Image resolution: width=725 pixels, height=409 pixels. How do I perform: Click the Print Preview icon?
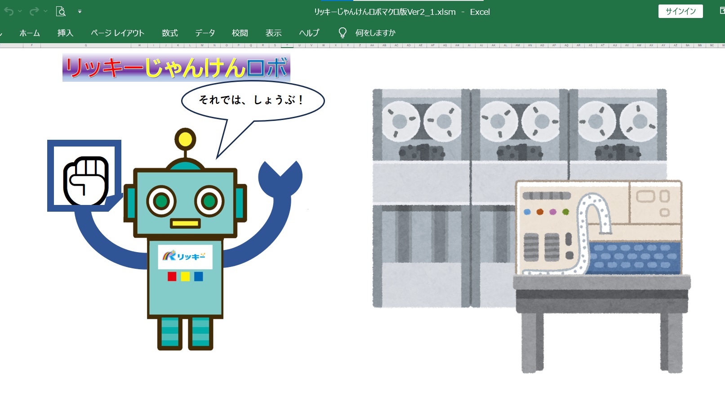[x=61, y=11]
